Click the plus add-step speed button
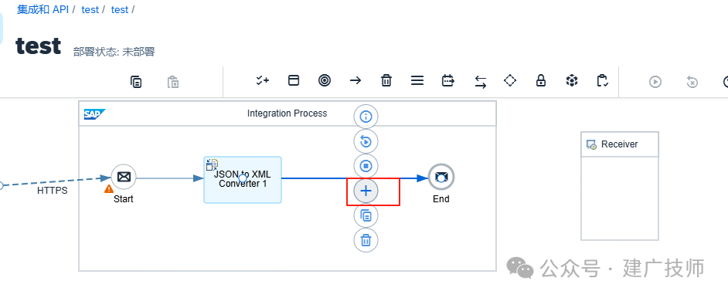 pos(366,191)
